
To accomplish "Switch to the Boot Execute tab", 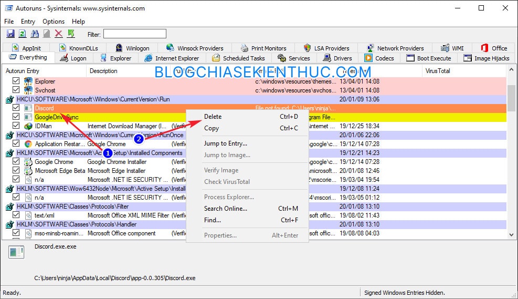I will 428,58.
